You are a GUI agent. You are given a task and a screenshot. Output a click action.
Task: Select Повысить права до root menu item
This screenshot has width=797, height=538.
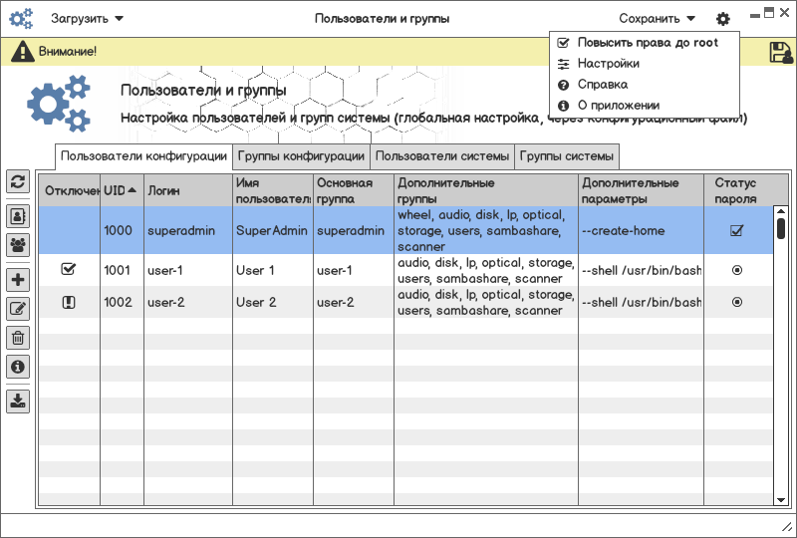647,43
